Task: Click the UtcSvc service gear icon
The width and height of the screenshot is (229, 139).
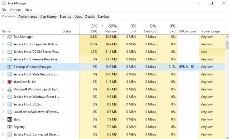Action: 10,104
